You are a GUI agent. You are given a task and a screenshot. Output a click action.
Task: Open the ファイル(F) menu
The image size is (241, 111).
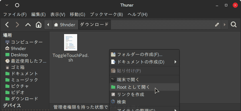pyautogui.click(x=15, y=15)
